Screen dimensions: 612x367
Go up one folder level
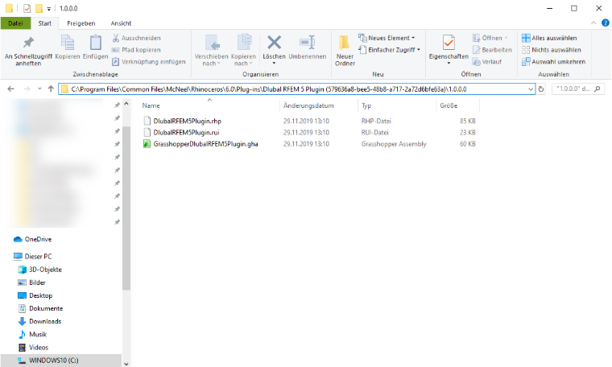click(51, 89)
